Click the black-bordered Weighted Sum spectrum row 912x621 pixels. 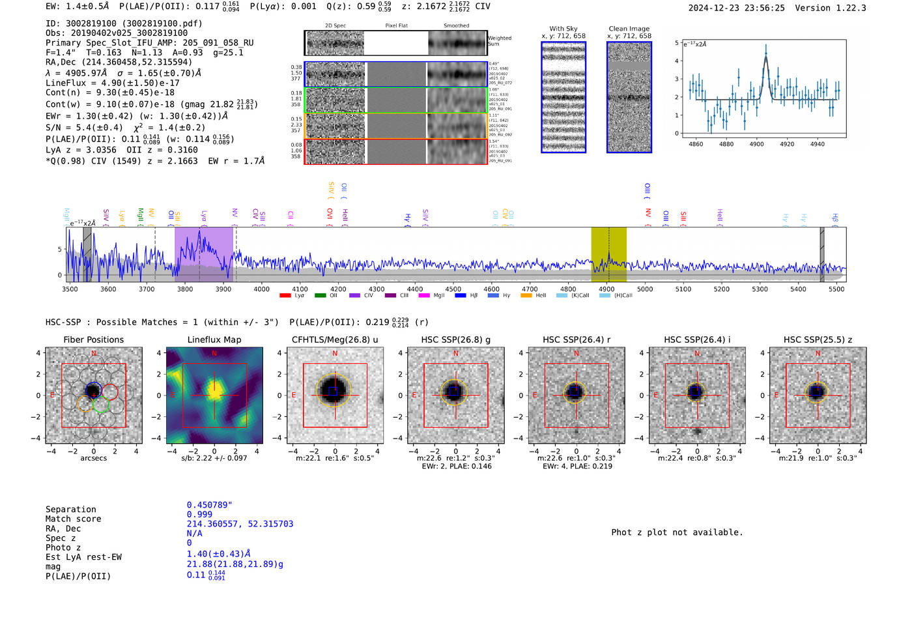(396, 43)
